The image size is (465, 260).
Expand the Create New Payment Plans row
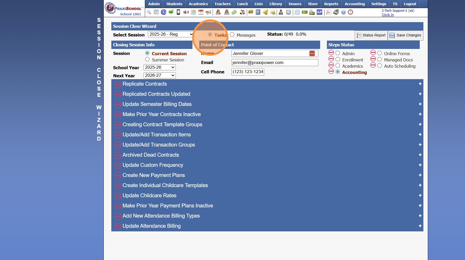[420, 175]
